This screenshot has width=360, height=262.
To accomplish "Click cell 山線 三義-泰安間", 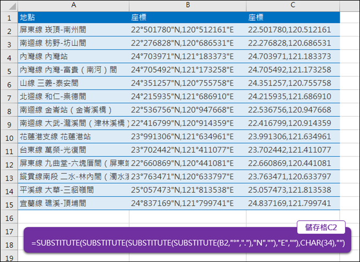I will coord(73,83).
